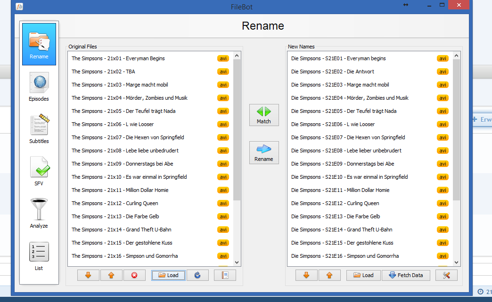
Task: Move selected new name up
Action: pos(329,275)
